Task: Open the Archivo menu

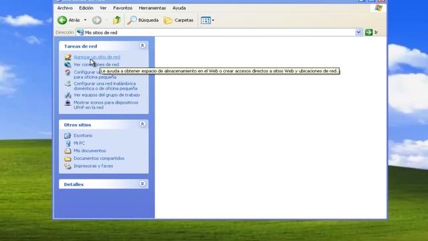Action: click(65, 8)
